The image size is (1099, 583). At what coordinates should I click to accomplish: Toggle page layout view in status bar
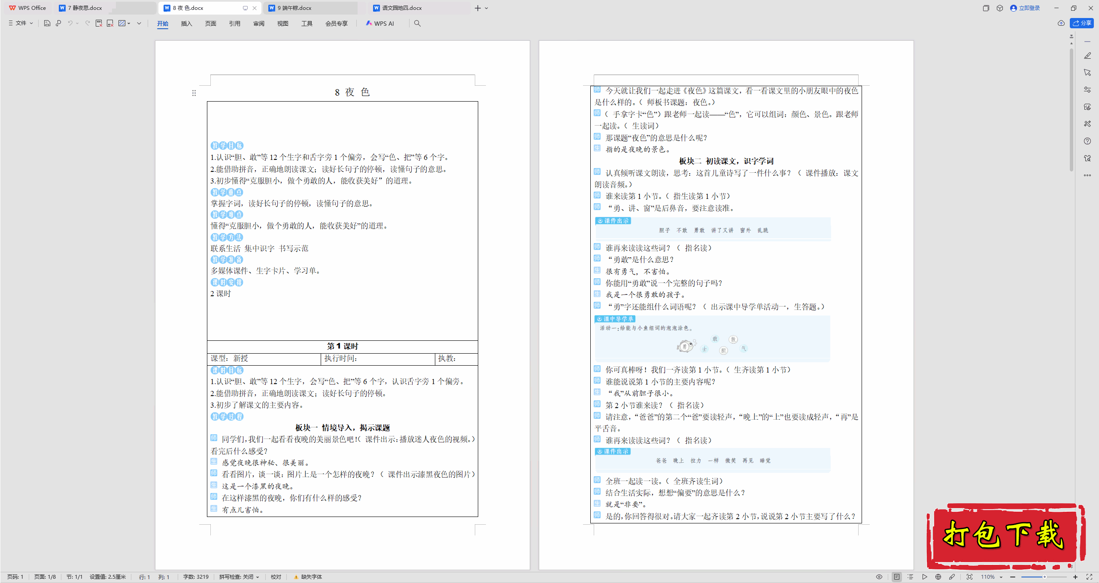tap(897, 577)
